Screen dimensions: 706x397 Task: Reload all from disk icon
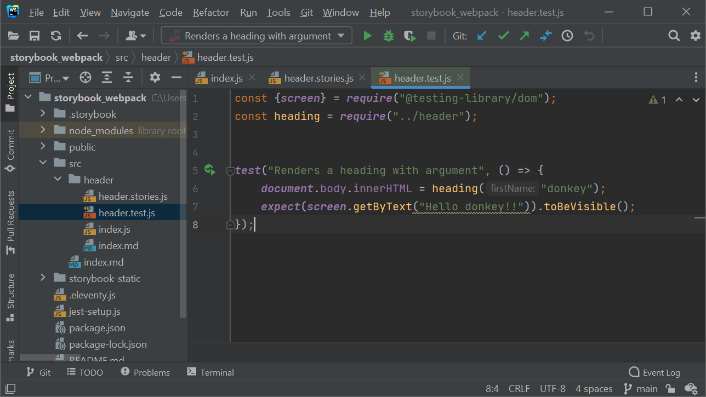coord(55,36)
